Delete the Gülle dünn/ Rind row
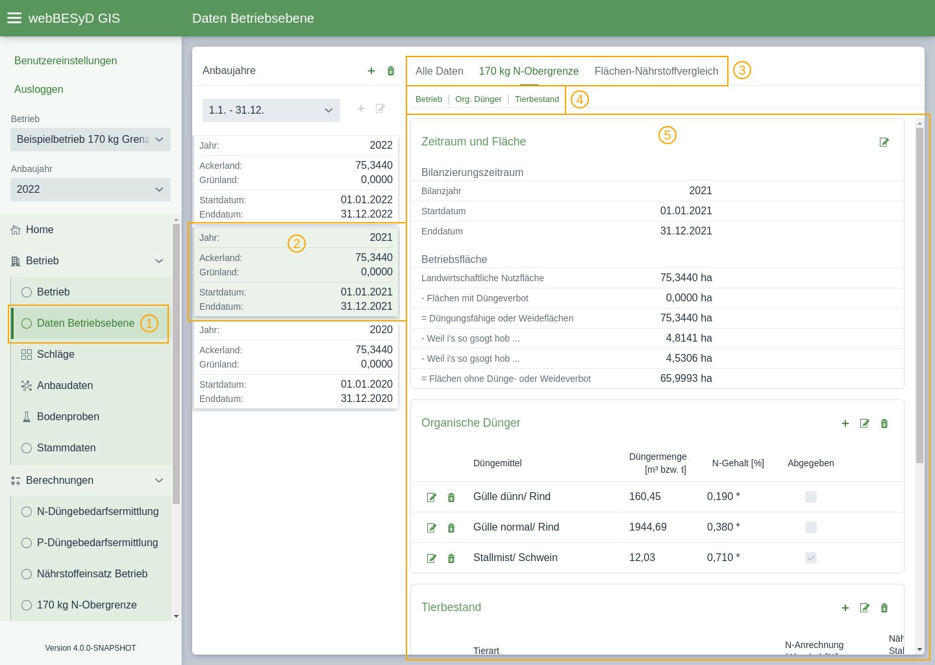Image resolution: width=935 pixels, height=665 pixels. tap(451, 497)
